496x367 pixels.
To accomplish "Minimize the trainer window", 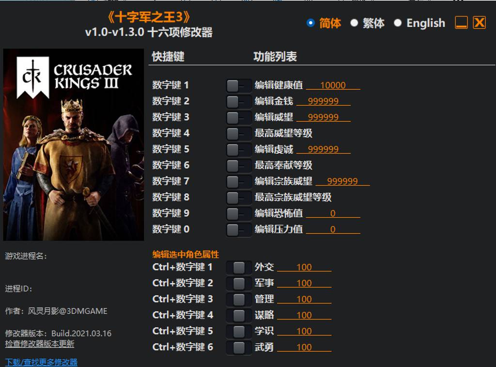I will tap(461, 22).
